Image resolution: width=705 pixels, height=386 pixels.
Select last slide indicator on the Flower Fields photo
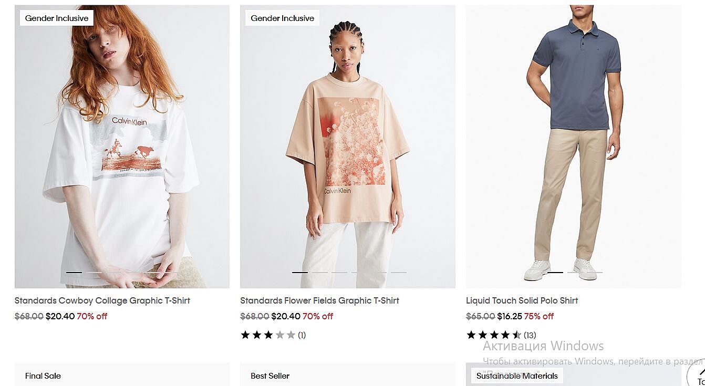tap(399, 272)
